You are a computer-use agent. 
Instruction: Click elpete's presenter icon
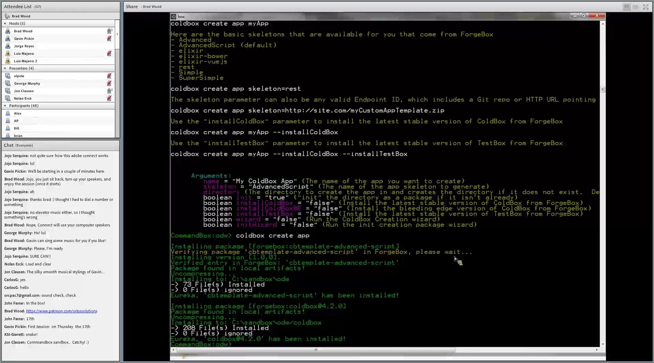coord(8,76)
